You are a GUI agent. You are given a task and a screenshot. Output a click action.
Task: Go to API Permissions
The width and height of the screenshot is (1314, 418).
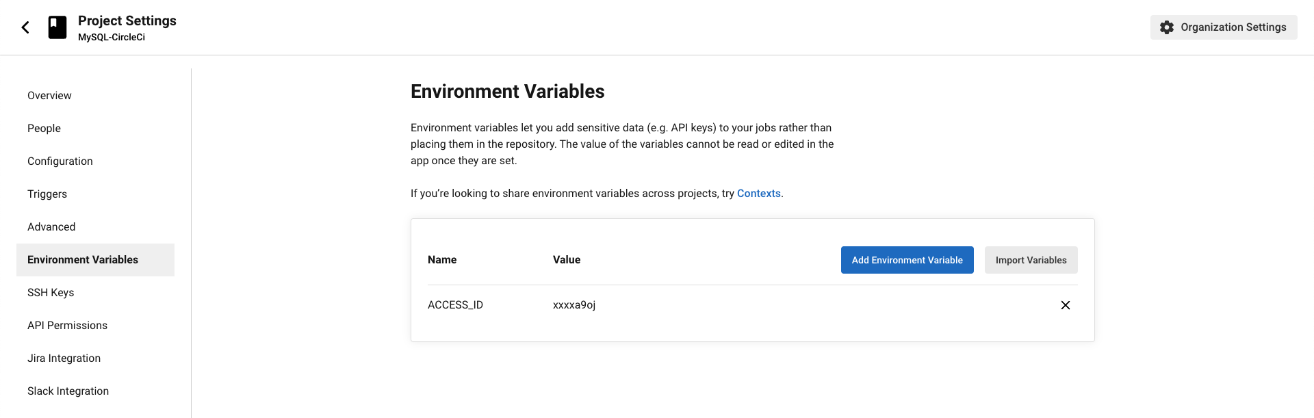tap(67, 326)
